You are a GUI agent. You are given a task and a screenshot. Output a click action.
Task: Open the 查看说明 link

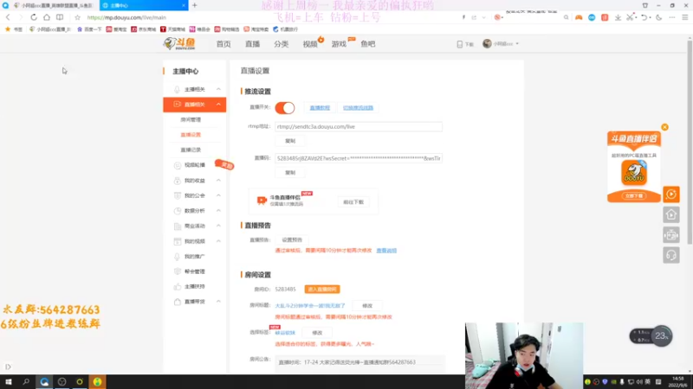coord(386,251)
